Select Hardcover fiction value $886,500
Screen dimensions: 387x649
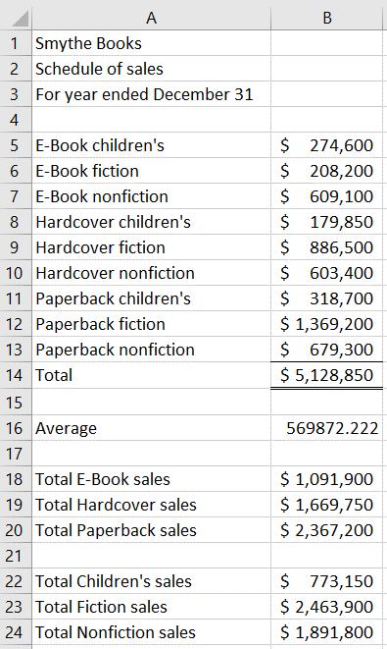point(326,247)
